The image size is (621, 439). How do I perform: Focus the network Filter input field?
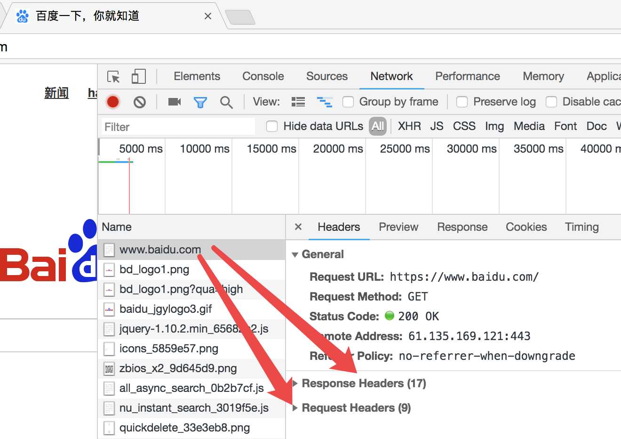click(178, 127)
